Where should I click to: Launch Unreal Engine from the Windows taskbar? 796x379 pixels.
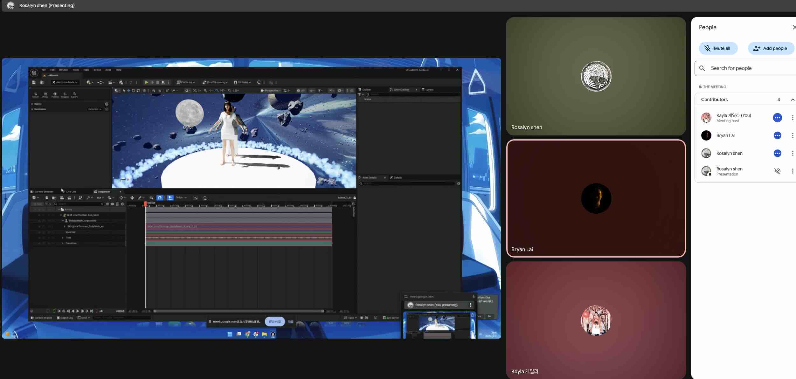click(x=273, y=334)
